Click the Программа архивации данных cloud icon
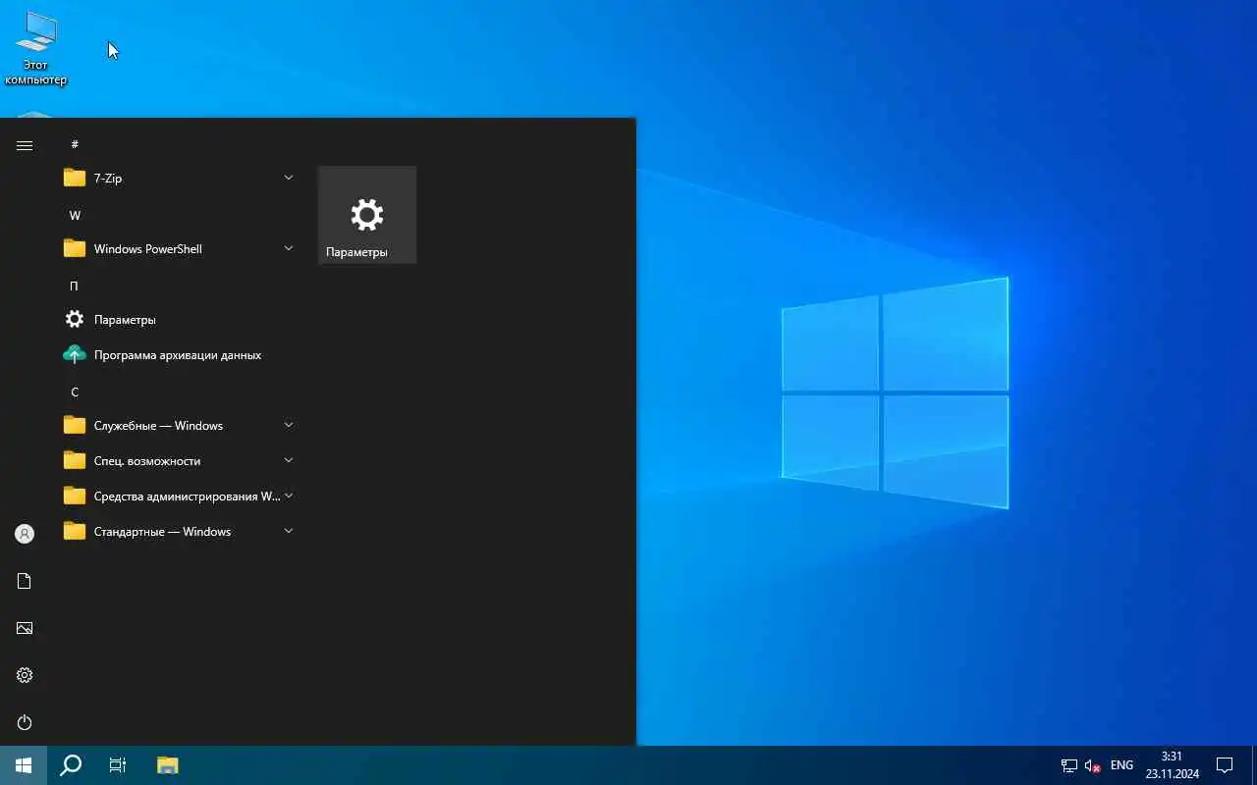 [x=75, y=354]
